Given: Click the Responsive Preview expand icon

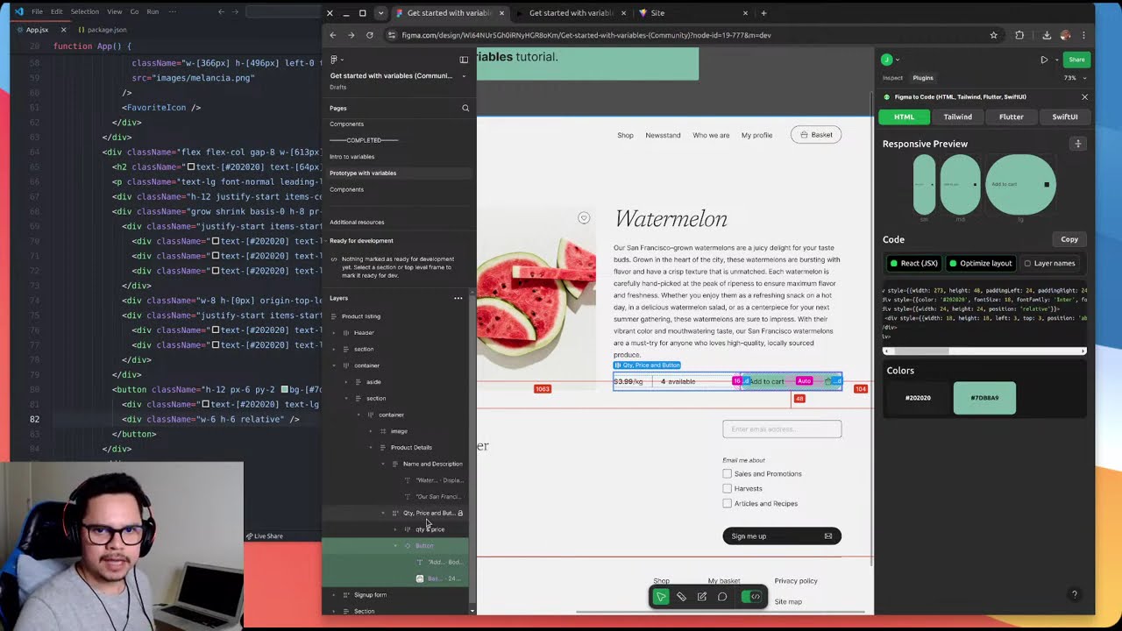Looking at the screenshot, I should (1078, 144).
